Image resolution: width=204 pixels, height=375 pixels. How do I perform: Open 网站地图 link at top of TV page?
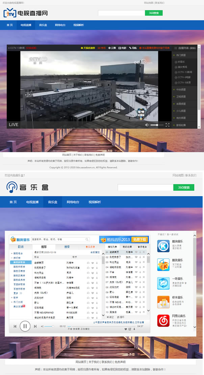[x=149, y=3]
